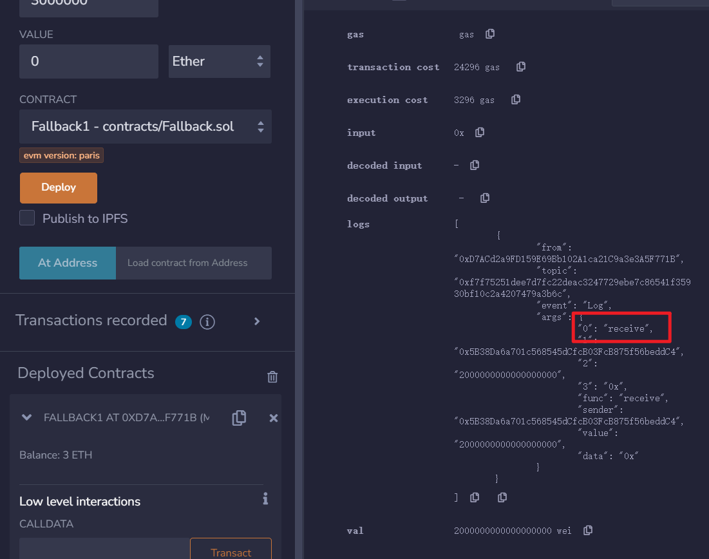
Task: Click the evm version: paris badge
Action: [x=61, y=155]
